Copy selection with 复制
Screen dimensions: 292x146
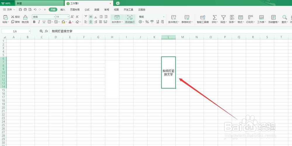15,22
